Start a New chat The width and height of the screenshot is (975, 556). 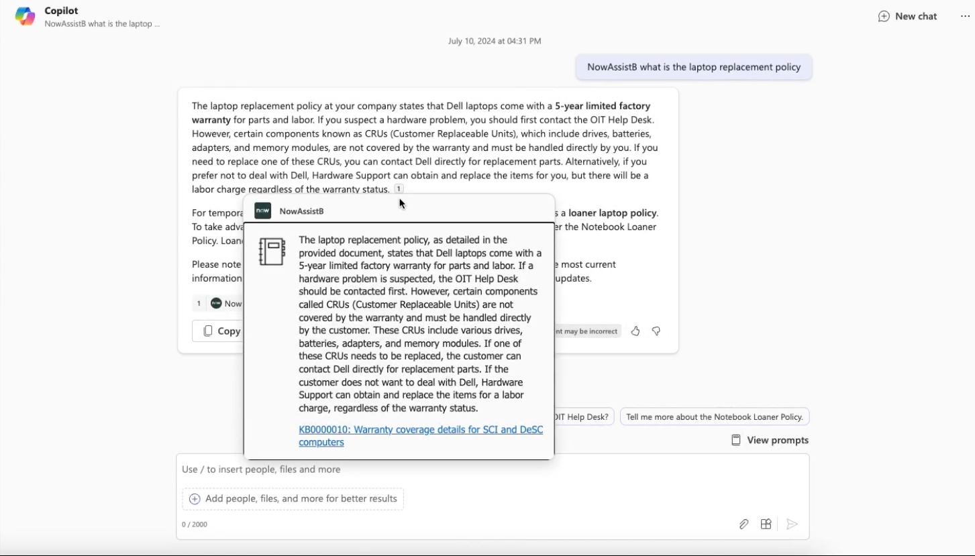[907, 16]
